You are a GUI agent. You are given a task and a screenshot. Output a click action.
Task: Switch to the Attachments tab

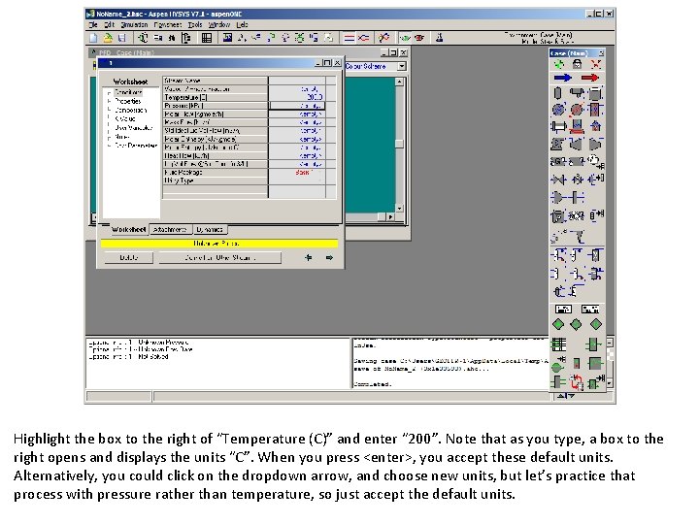coord(170,229)
